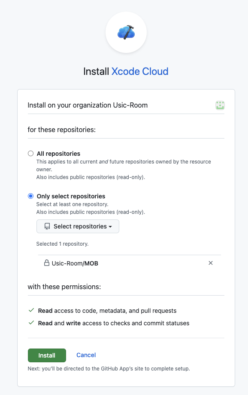
Task: Click the caret arrow on Select repositories
Action: coord(110,227)
